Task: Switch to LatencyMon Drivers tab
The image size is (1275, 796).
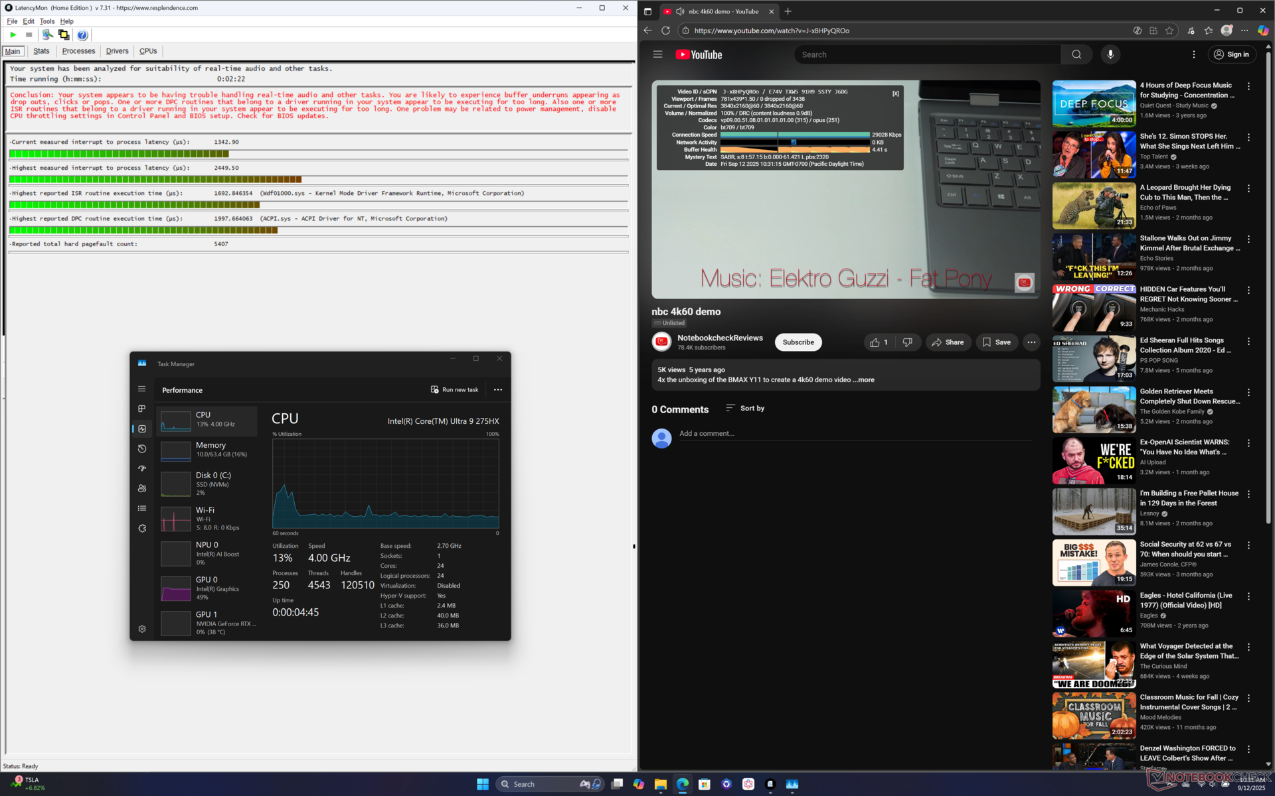Action: coord(117,51)
